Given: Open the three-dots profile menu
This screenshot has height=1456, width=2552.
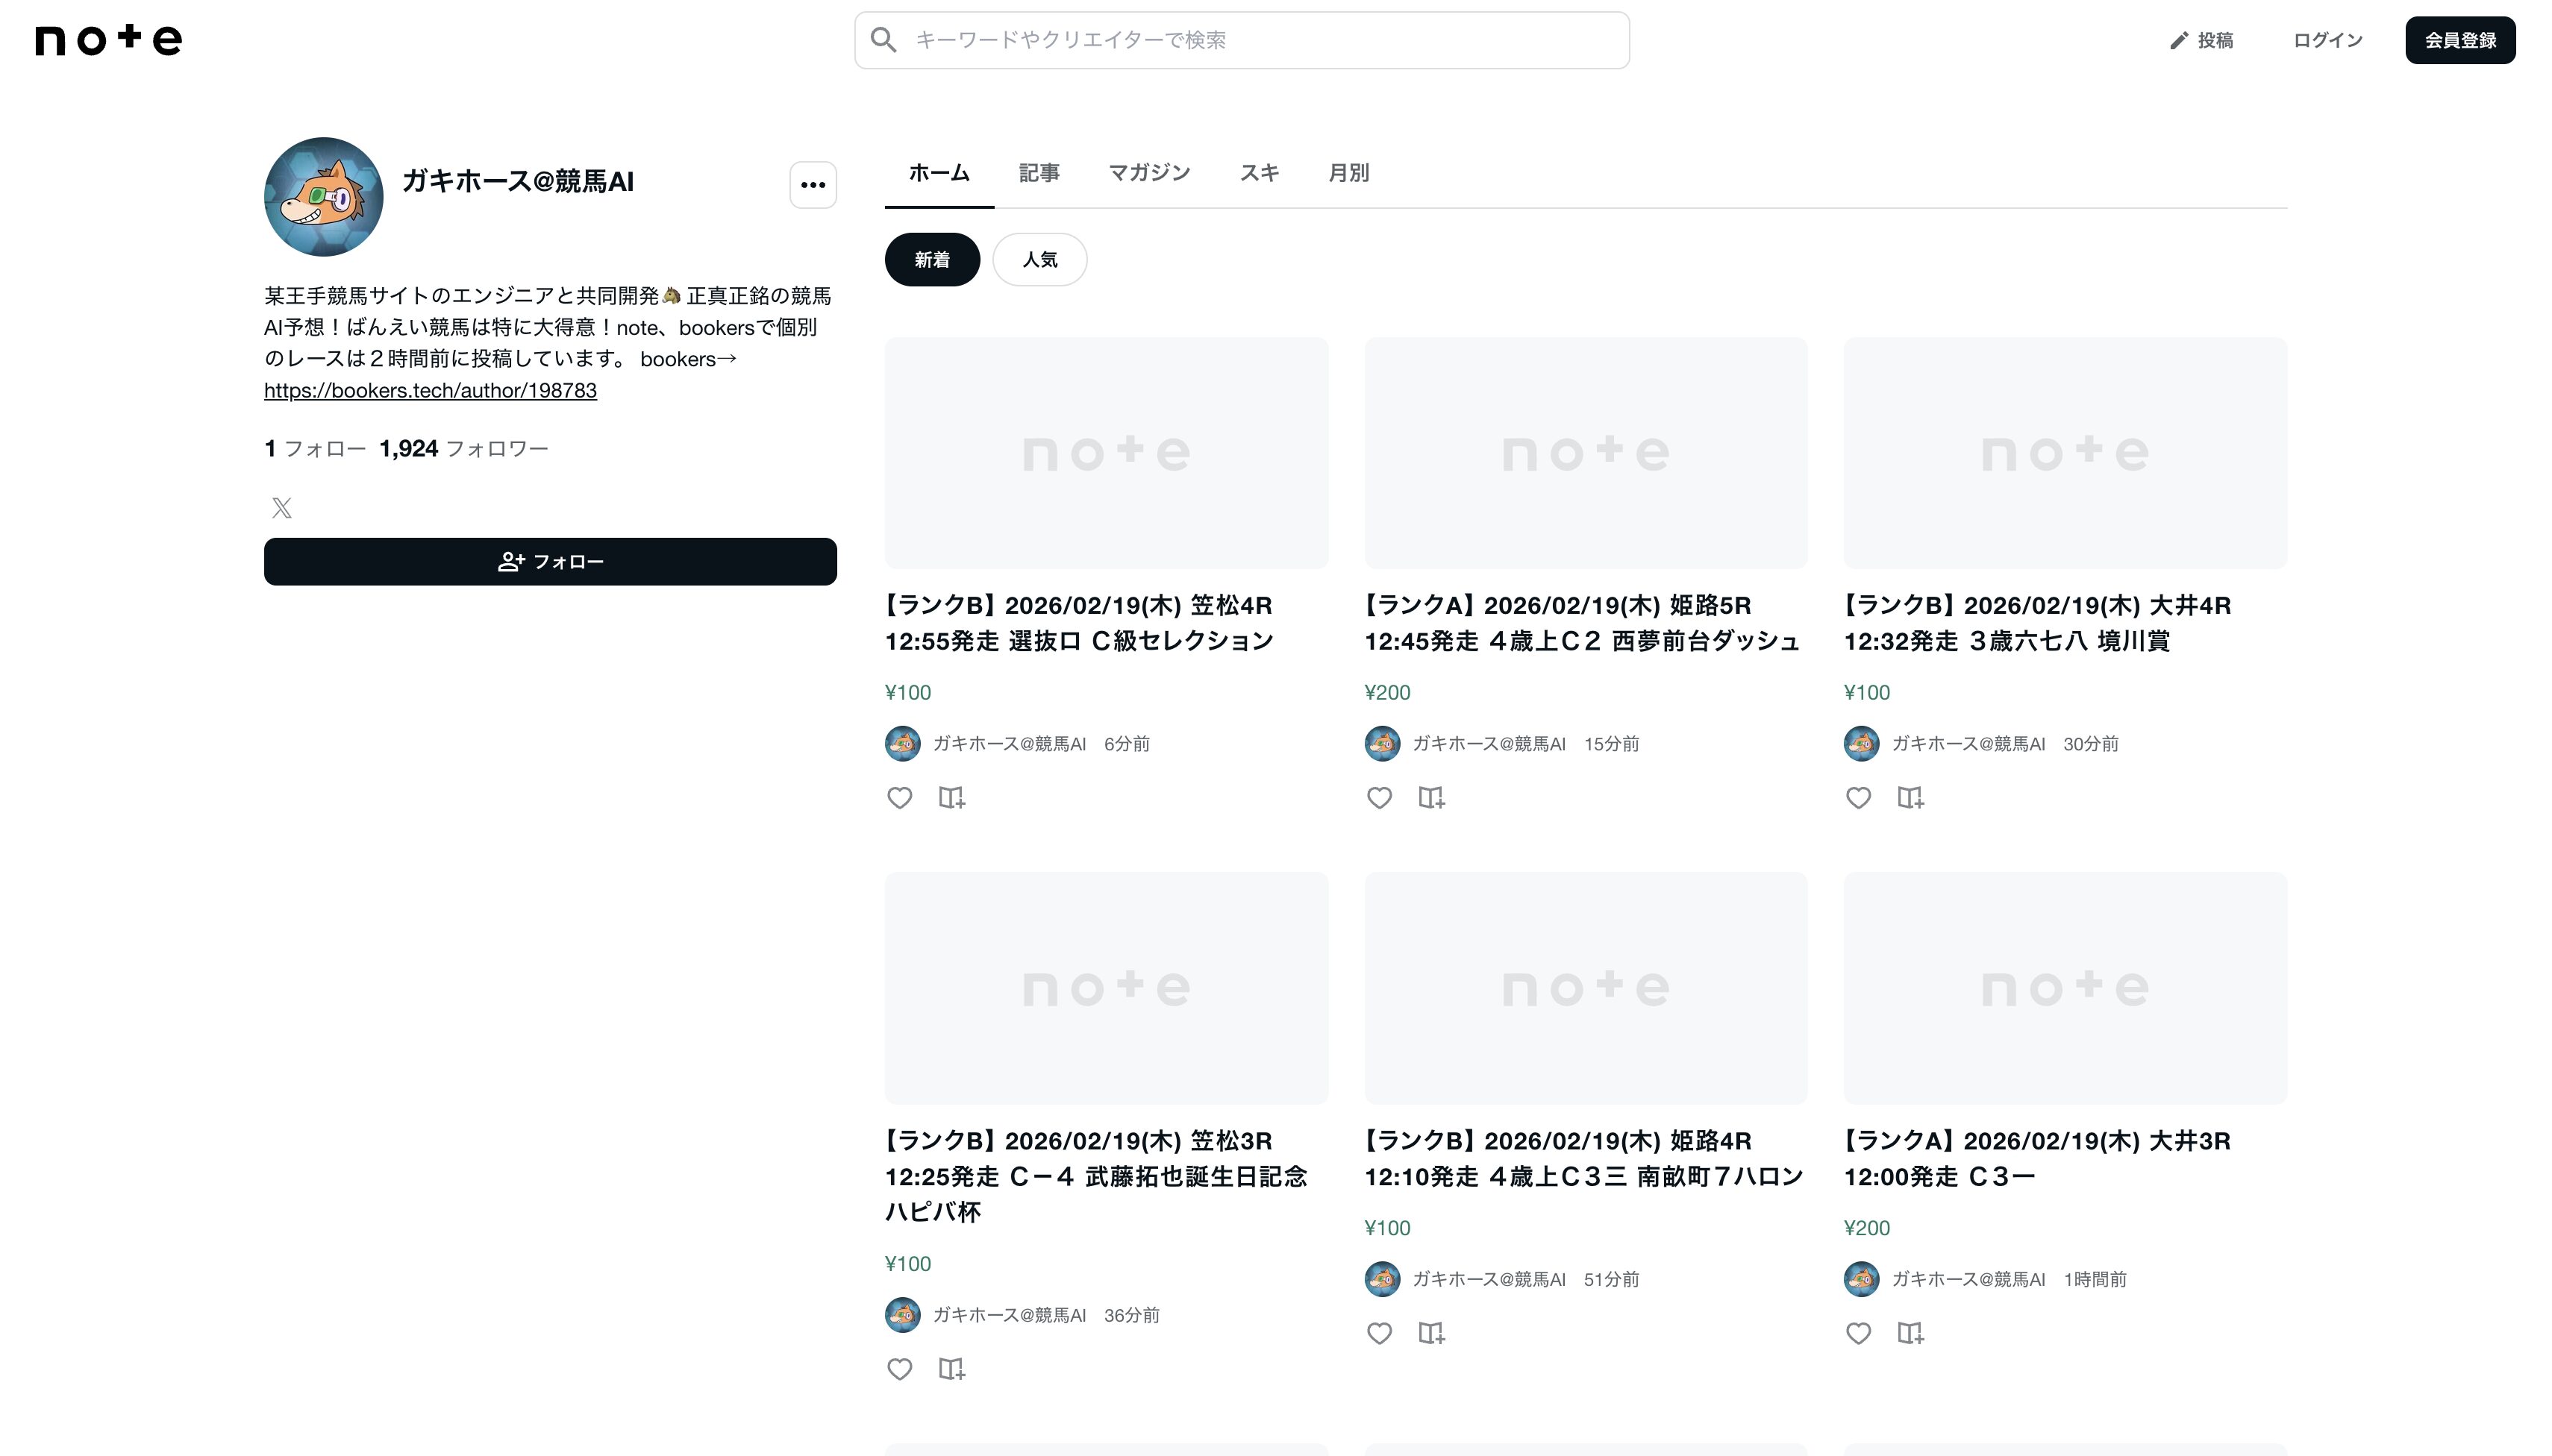Looking at the screenshot, I should pos(813,185).
